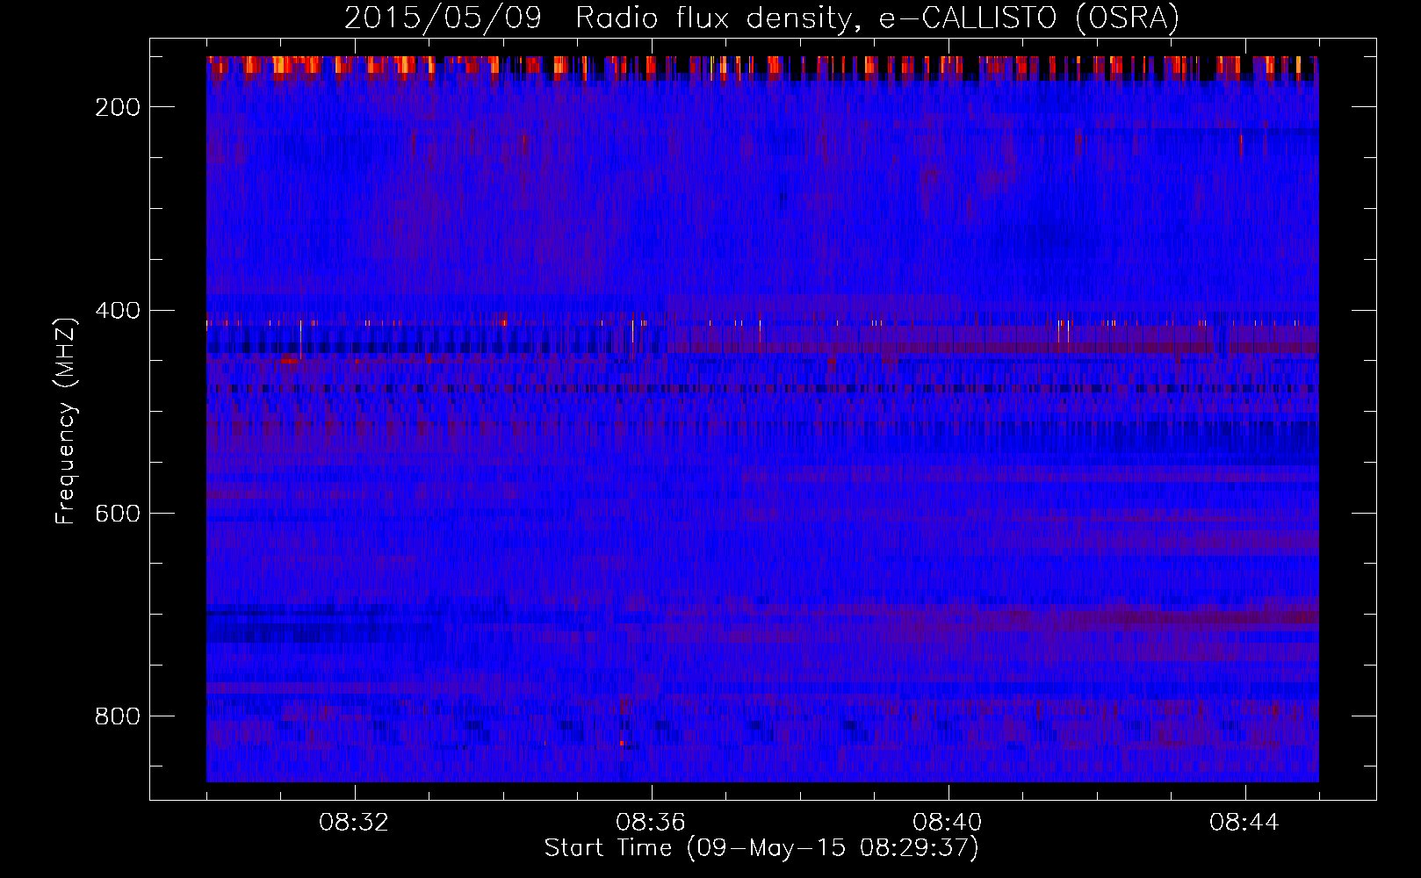Click the 600 frequency tick label

click(118, 514)
